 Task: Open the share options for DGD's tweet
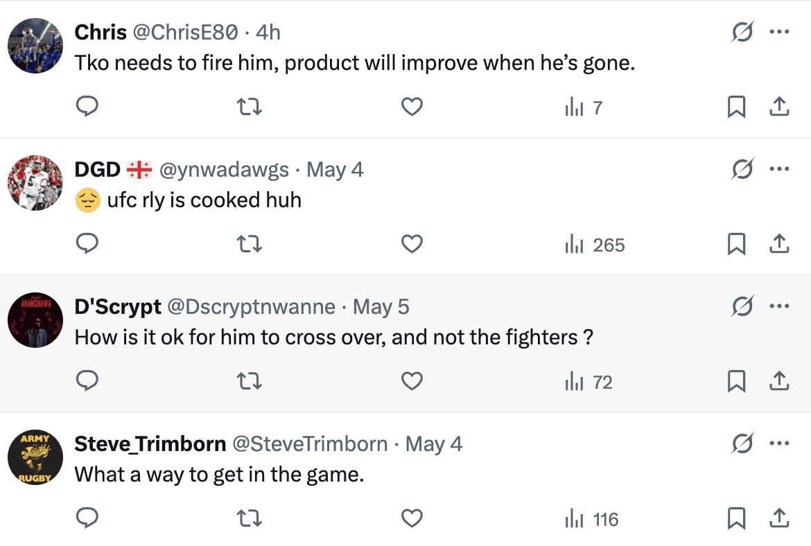pos(779,244)
